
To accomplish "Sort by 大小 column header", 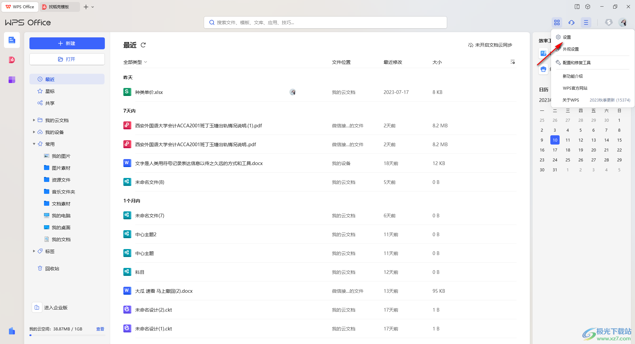I will 437,62.
